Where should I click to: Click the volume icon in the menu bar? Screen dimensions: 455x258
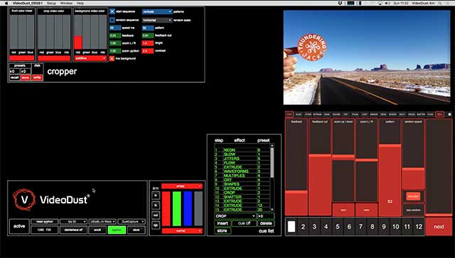387,3
